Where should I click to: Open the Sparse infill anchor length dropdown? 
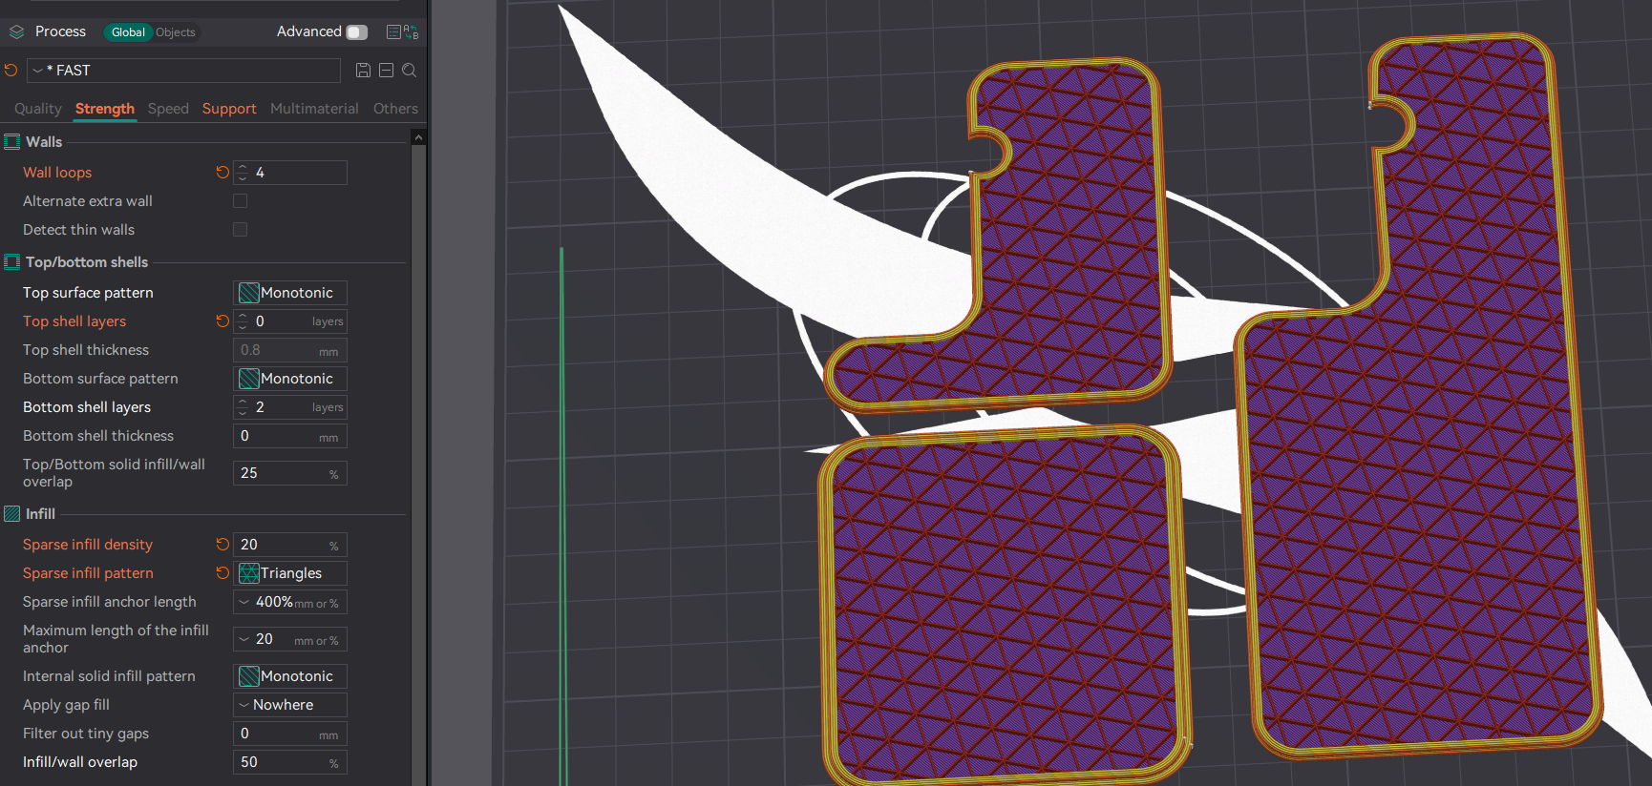tap(290, 602)
